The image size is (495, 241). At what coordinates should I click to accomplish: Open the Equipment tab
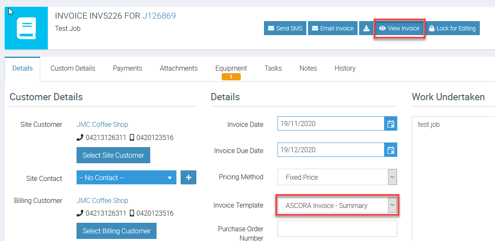point(231,69)
